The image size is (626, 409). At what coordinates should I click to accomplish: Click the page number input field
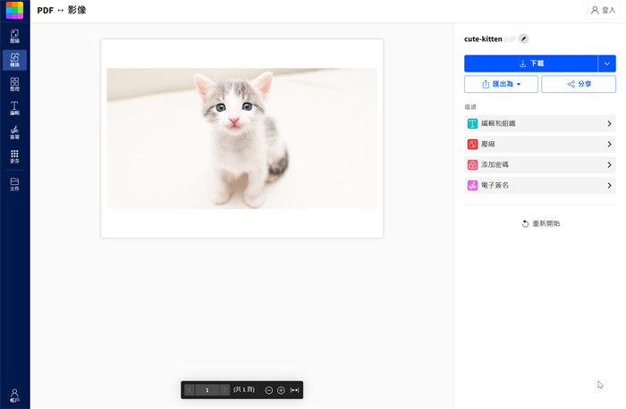point(207,390)
